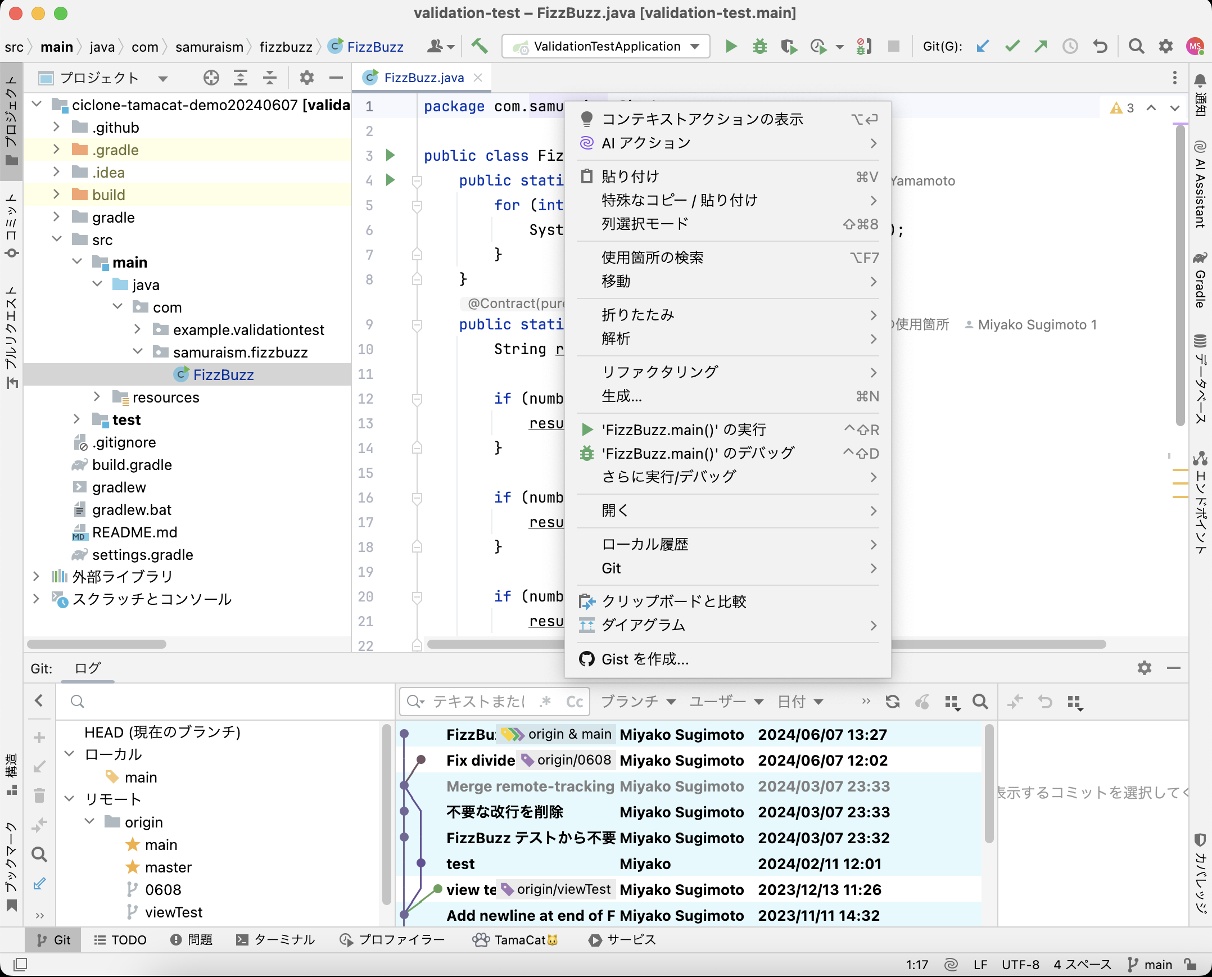1212x977 pixels.
Task: Click the main branch widget in status bar
Action: coord(1150,965)
